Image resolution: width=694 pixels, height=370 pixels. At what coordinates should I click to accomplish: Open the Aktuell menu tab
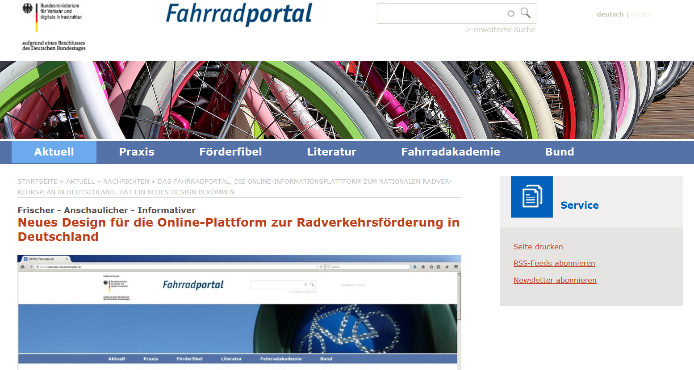[54, 152]
